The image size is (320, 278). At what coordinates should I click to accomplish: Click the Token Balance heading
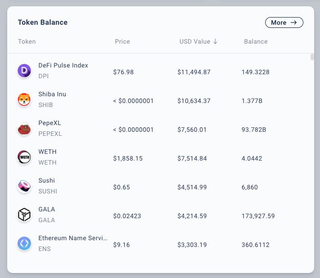point(43,22)
